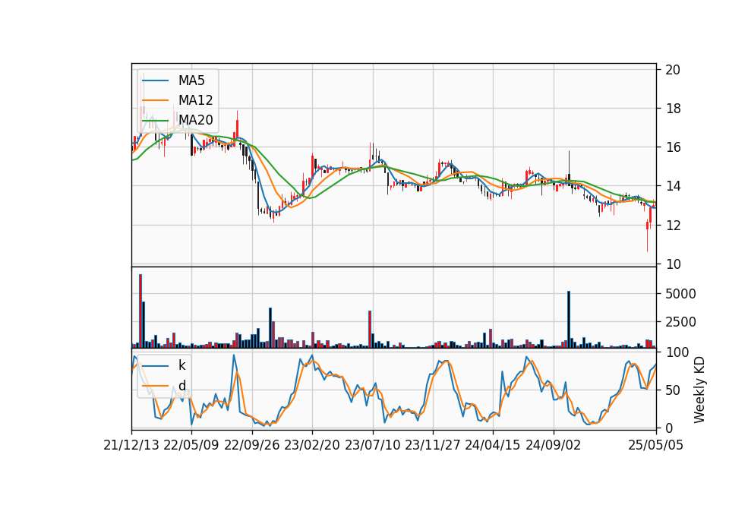
Task: Click the KD axis value 50
Action: [x=673, y=390]
